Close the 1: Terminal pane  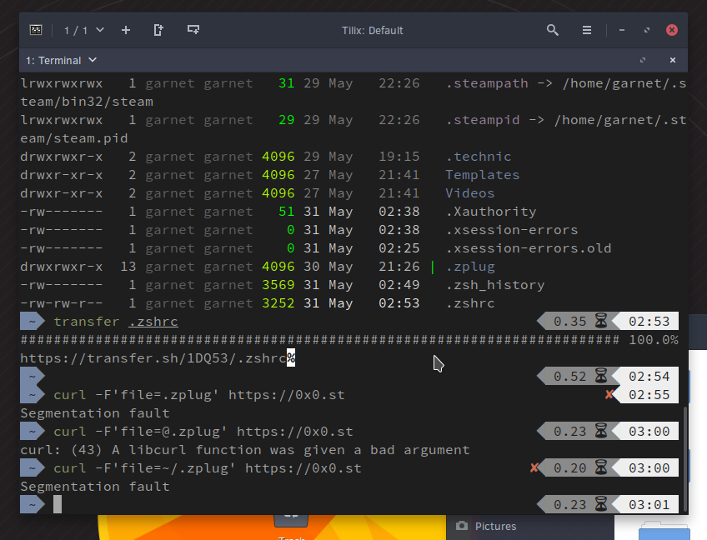point(672,60)
